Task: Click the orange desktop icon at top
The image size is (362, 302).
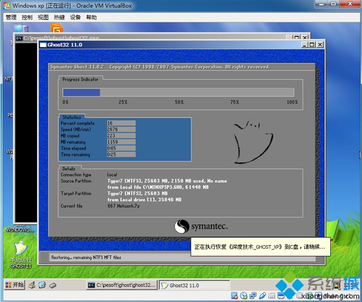Action: (x=57, y=28)
